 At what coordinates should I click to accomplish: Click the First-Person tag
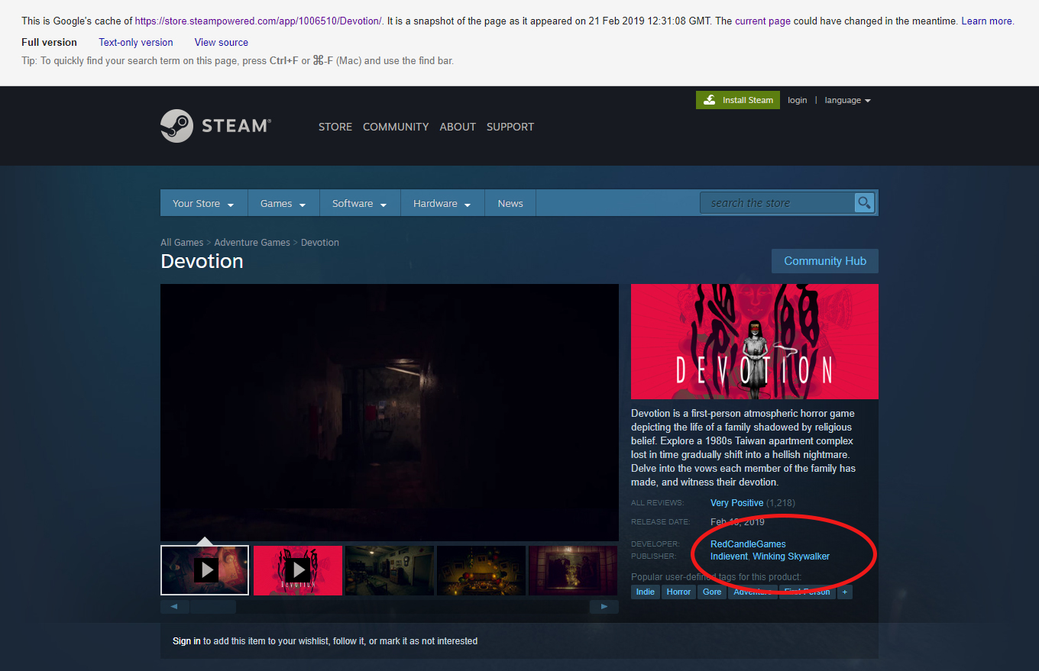(x=807, y=592)
